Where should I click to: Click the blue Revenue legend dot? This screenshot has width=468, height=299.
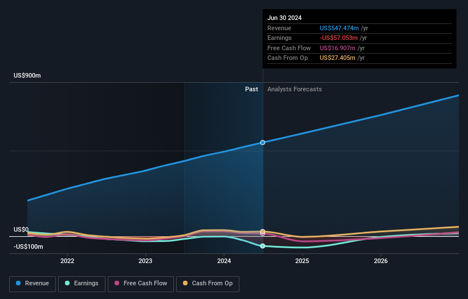click(x=18, y=283)
